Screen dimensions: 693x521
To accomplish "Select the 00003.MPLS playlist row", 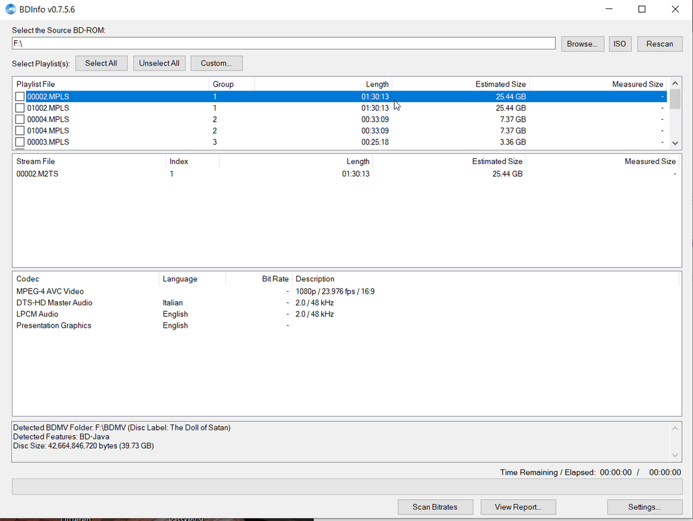I will pyautogui.click(x=340, y=142).
